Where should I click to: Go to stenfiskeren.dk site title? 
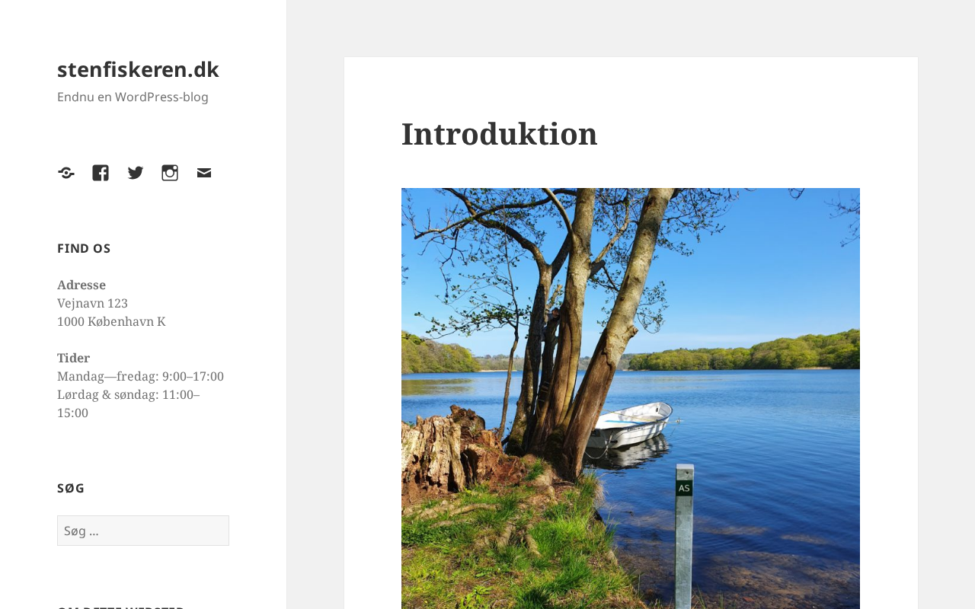[138, 69]
